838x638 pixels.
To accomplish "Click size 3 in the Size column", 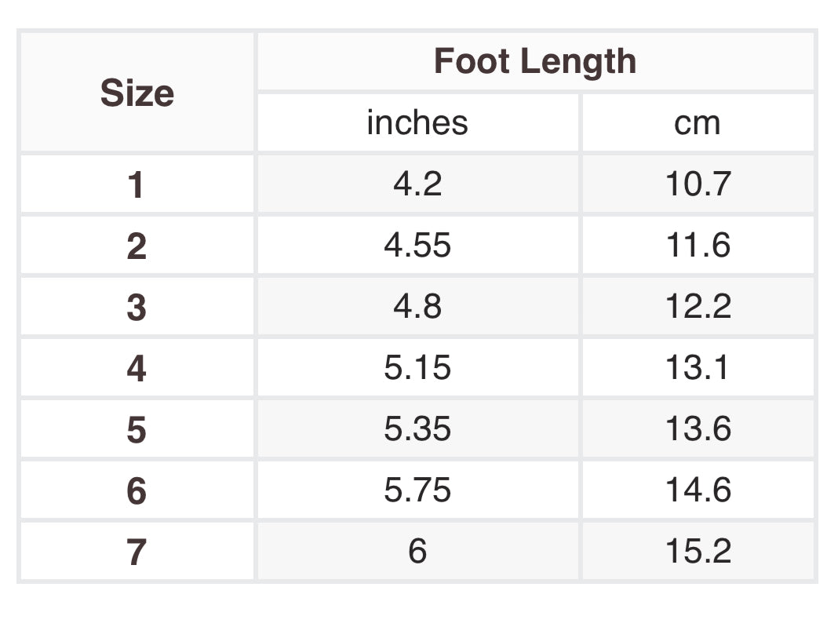I will tap(137, 307).
